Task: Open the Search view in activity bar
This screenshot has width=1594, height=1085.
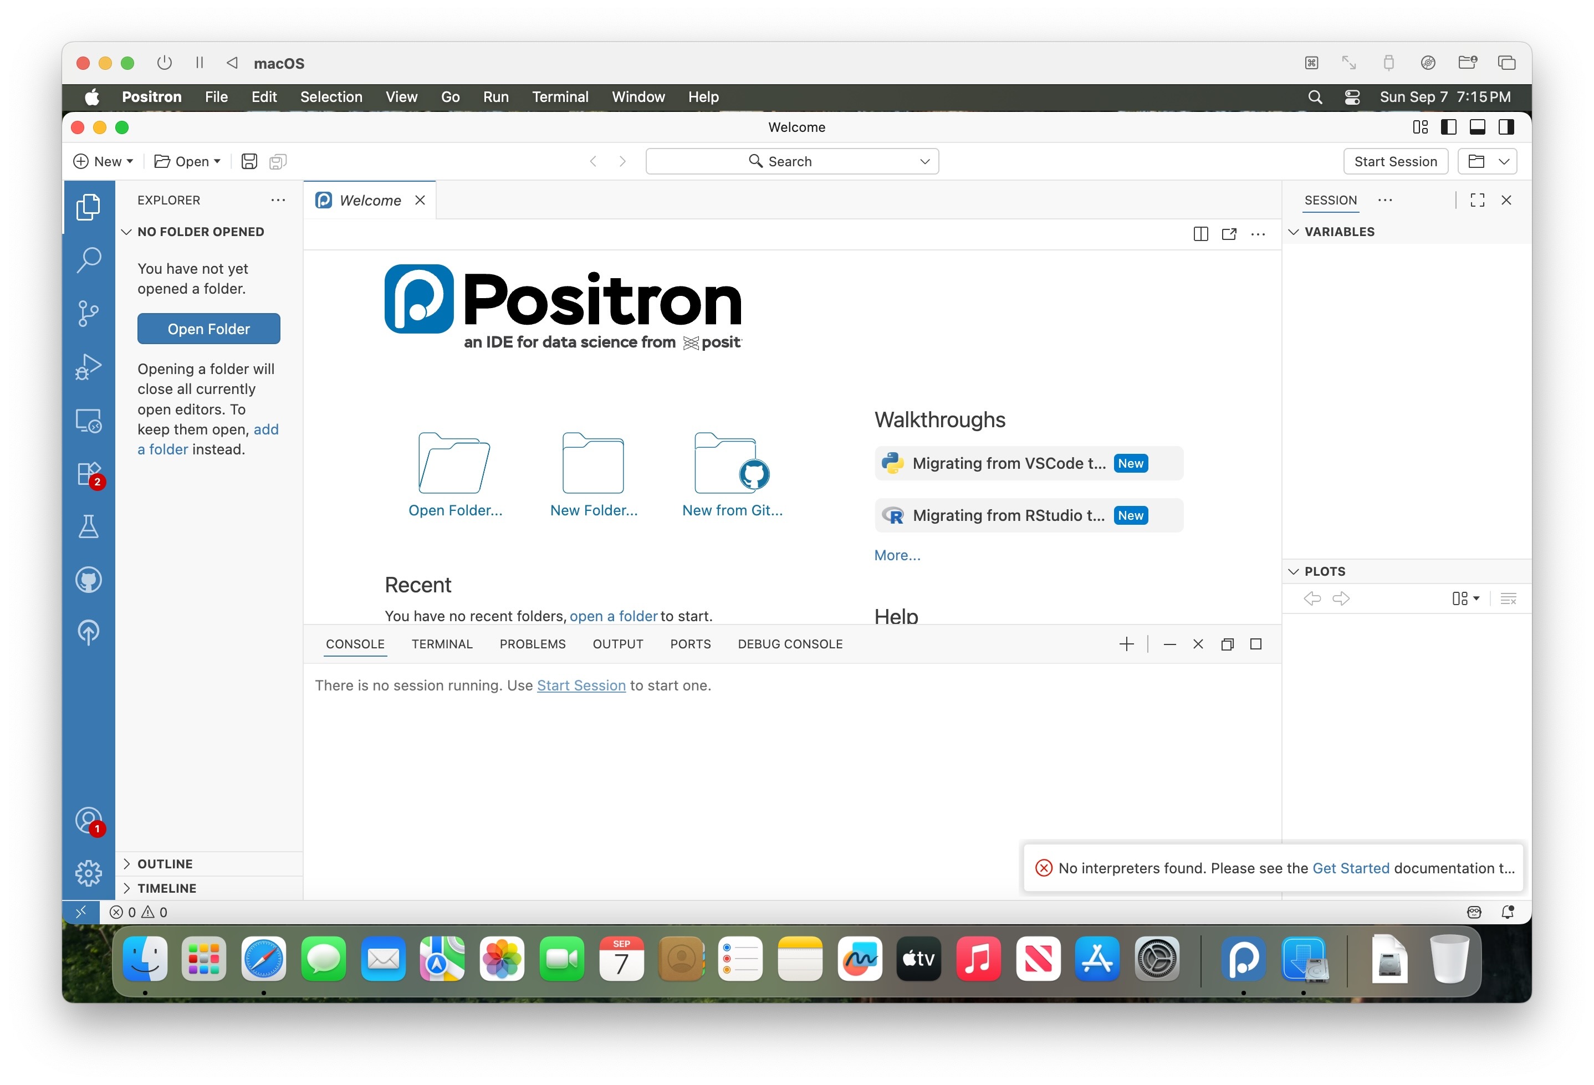Action: tap(88, 260)
